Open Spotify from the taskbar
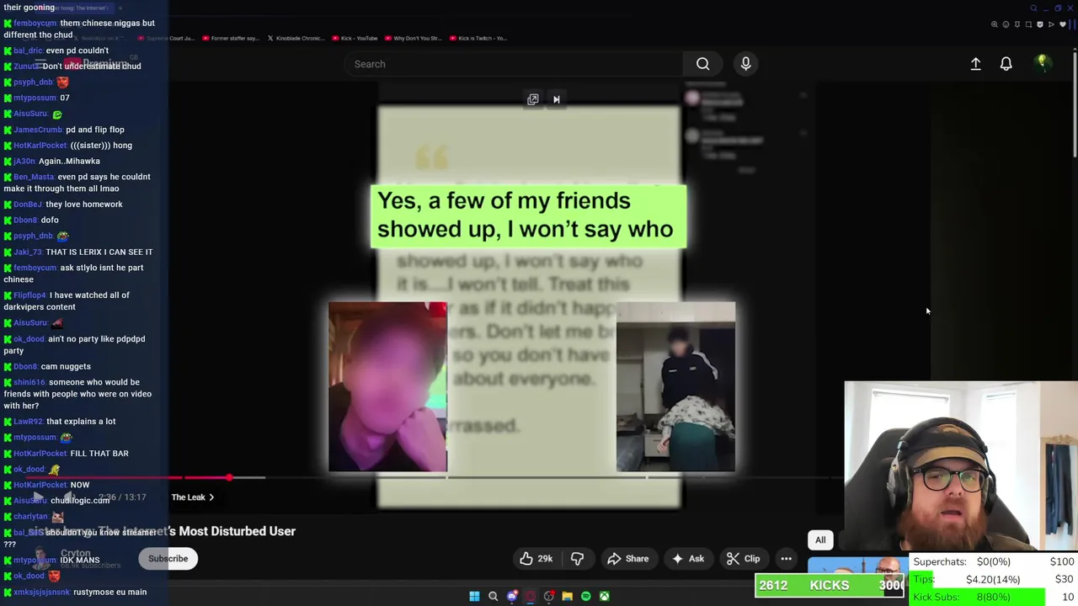The height and width of the screenshot is (606, 1078). (585, 596)
